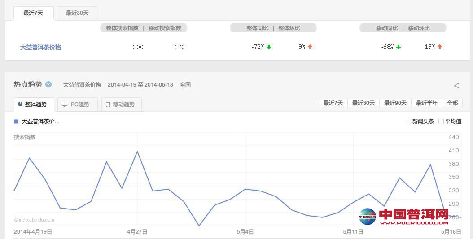
Task: Click the monitor icon on PC趋势 tab
Action: (x=65, y=104)
